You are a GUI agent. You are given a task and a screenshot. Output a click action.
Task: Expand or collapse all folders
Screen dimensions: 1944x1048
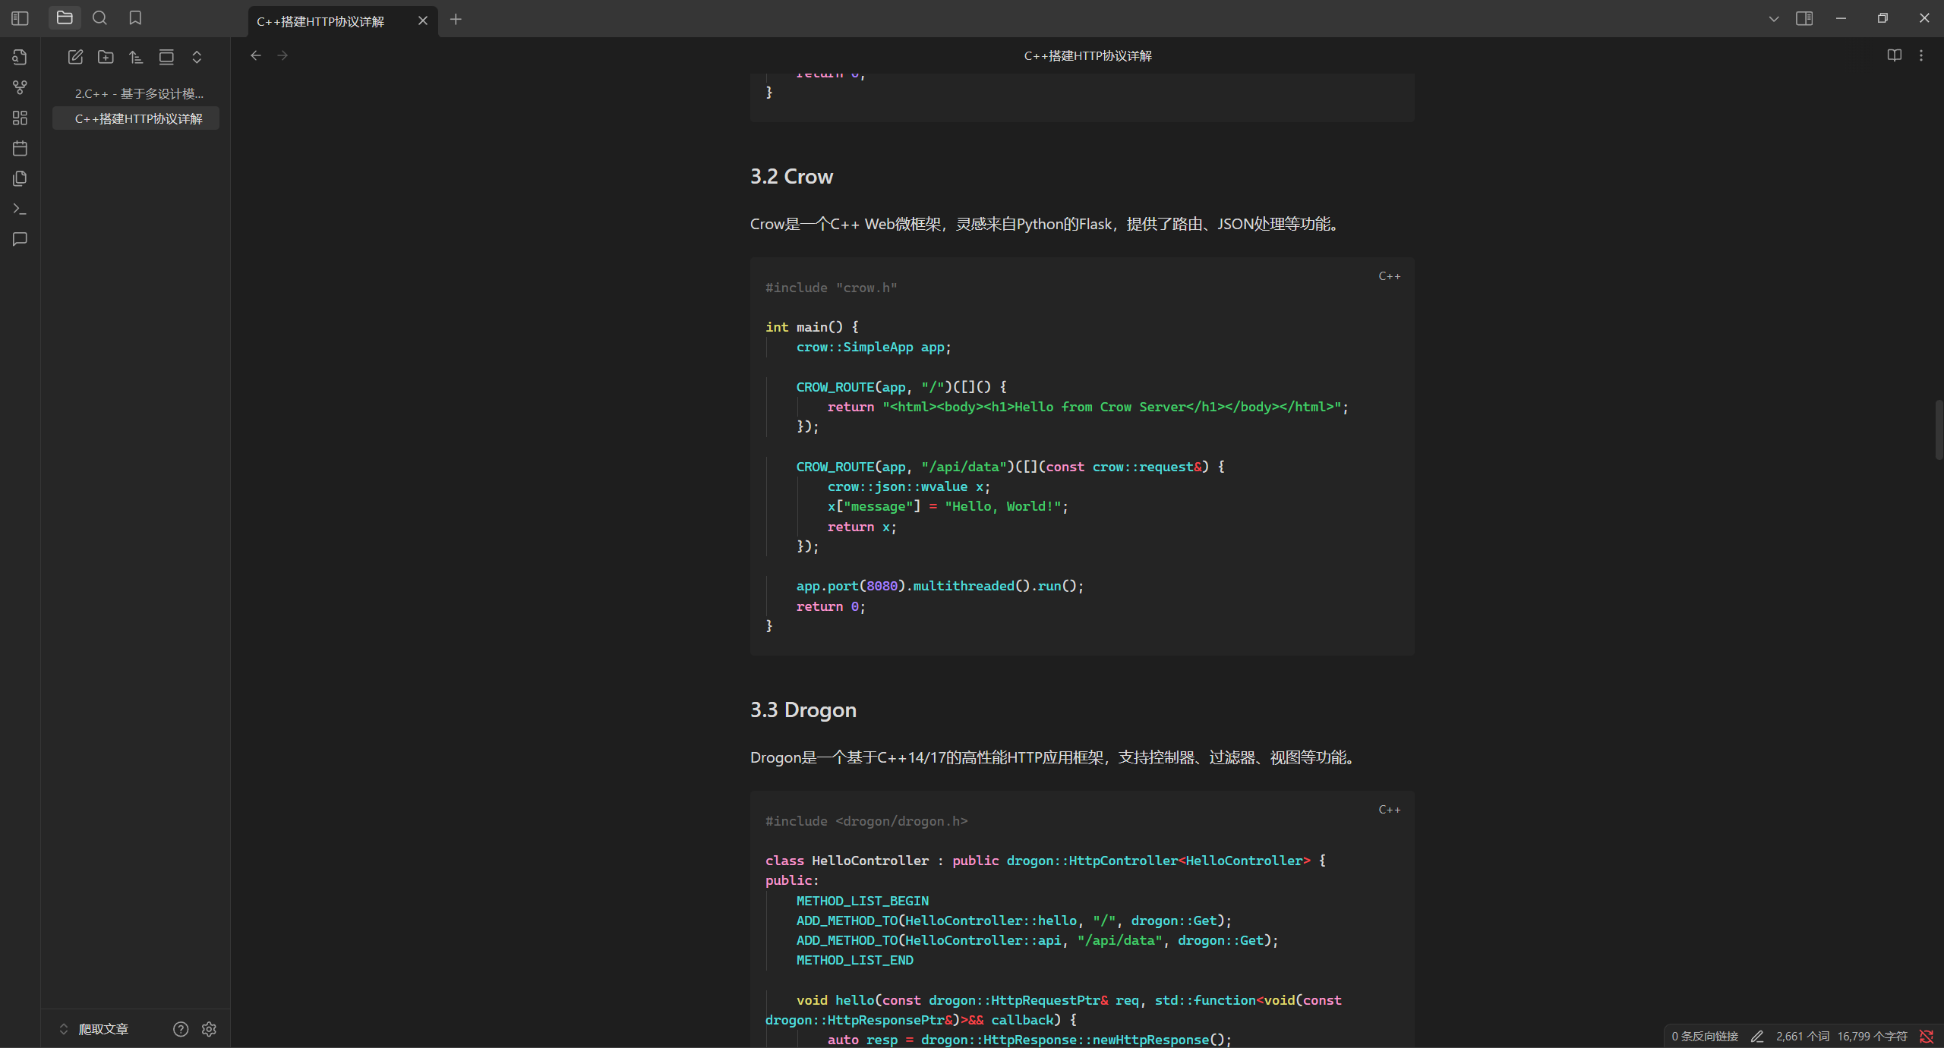(197, 57)
